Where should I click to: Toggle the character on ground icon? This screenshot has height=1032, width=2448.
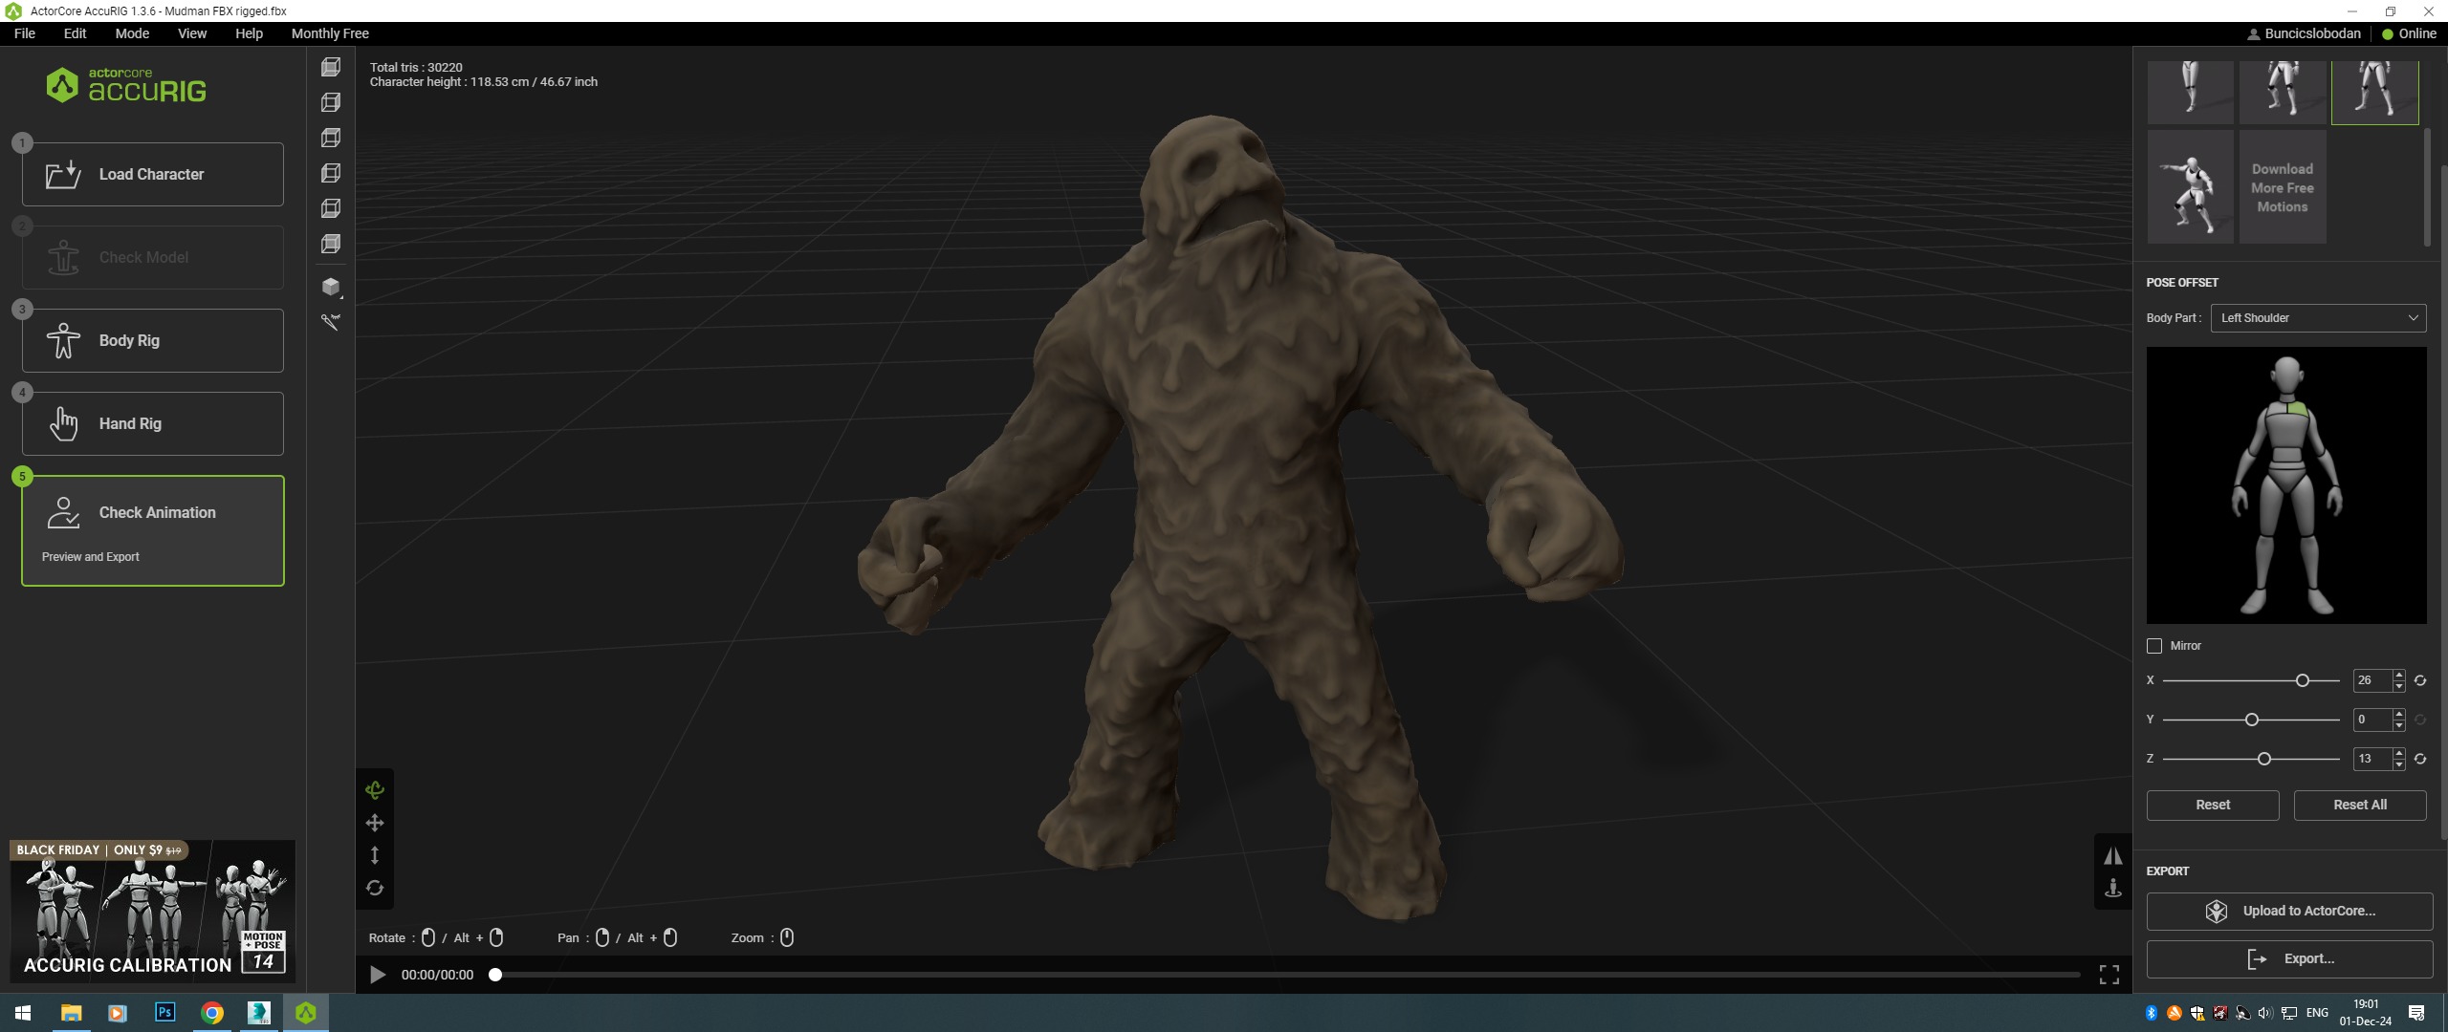pyautogui.click(x=2113, y=888)
